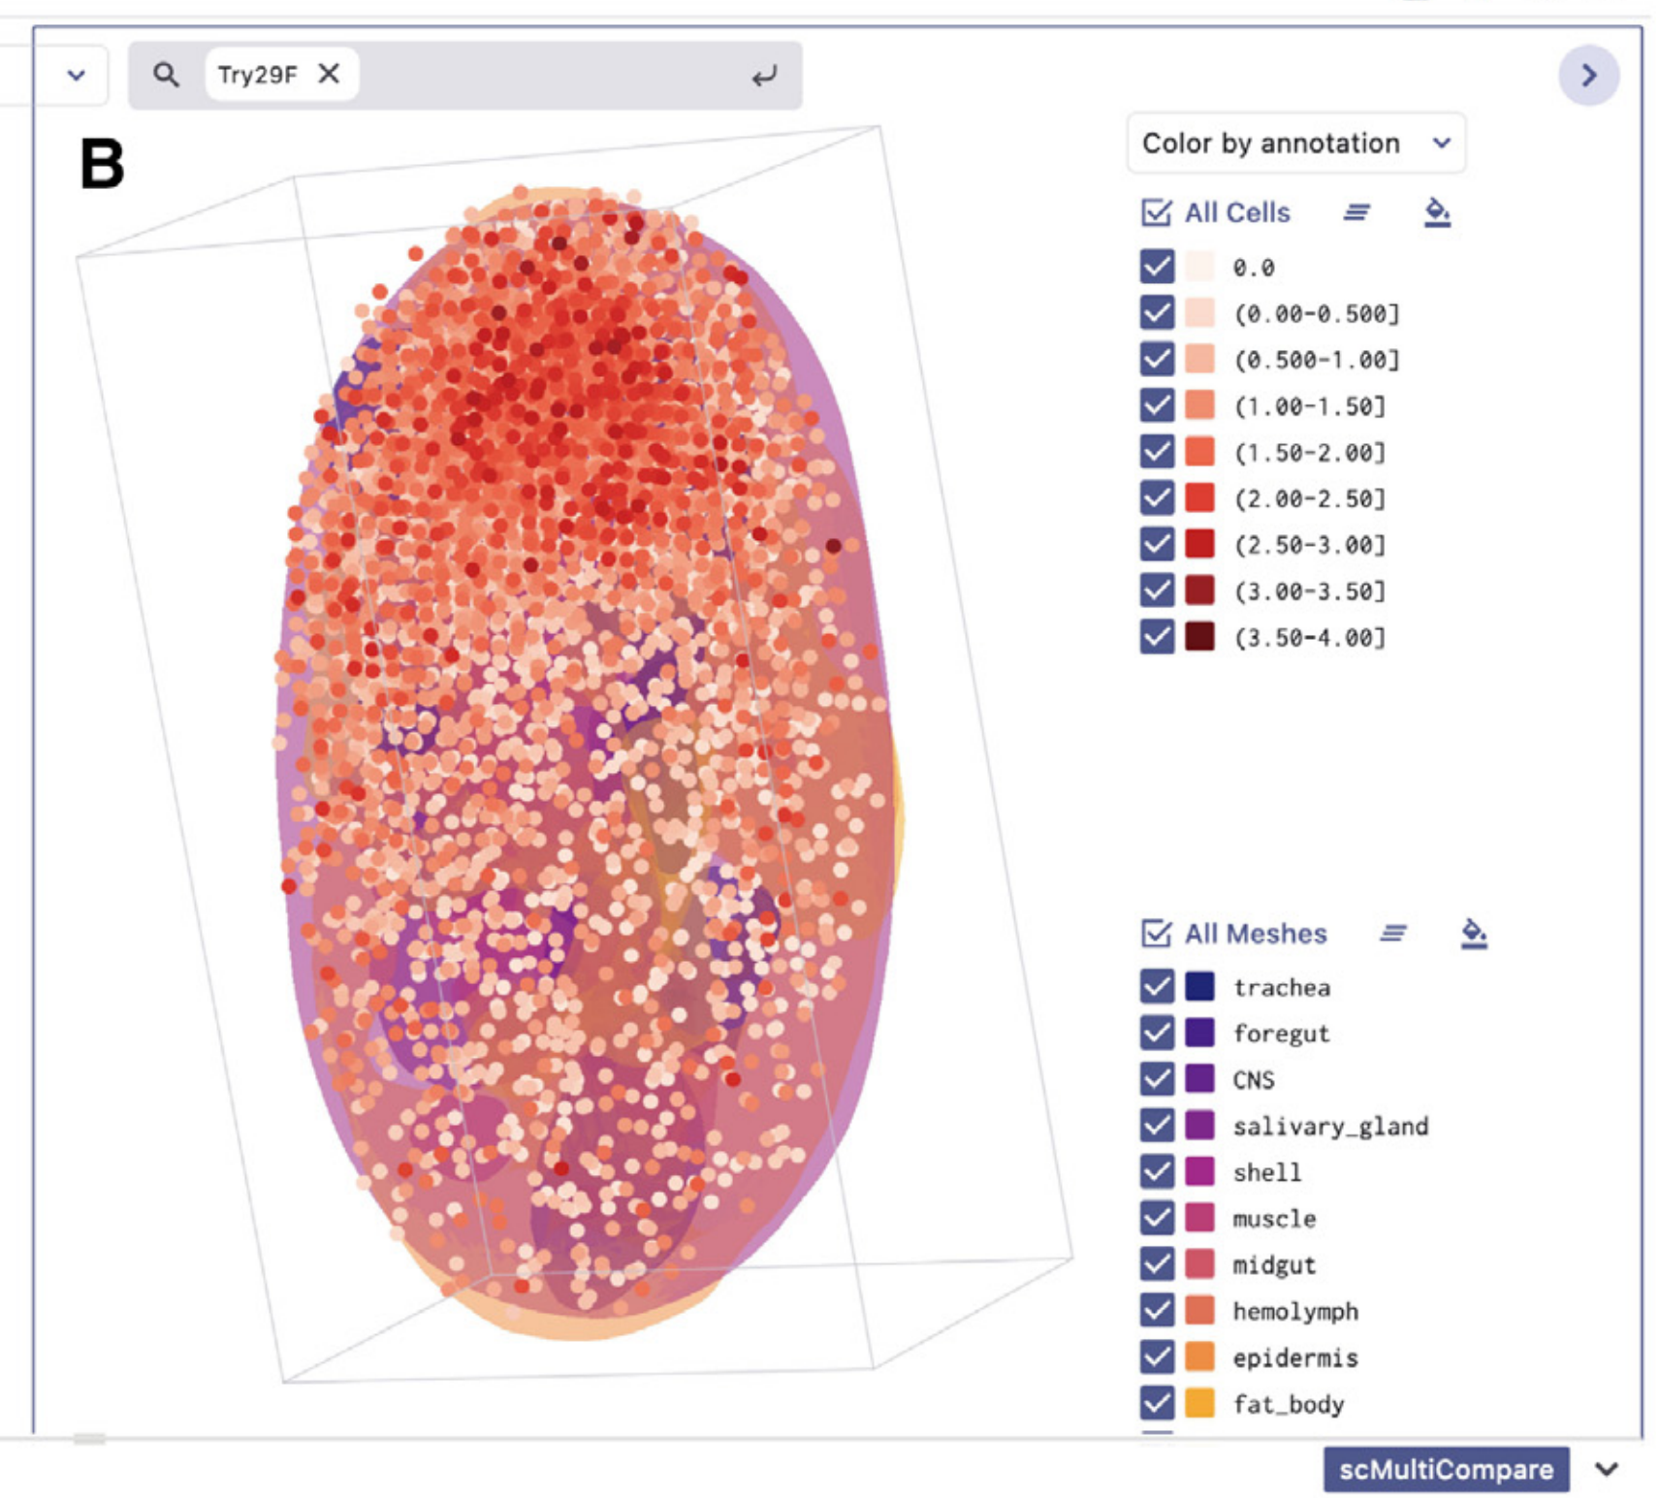Remove the Try29F search tag

[330, 74]
